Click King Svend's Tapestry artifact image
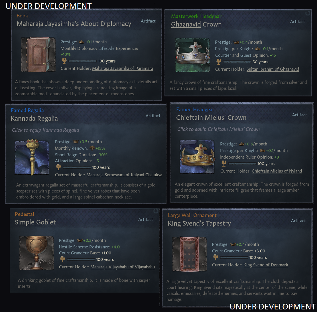Screen dimensions: 317x312 coord(190,254)
